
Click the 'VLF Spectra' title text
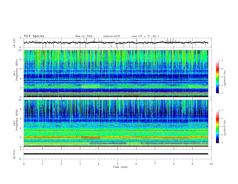point(34,36)
